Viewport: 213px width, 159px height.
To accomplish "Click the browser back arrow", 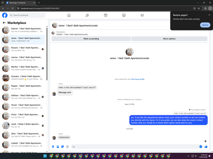I will (3, 8).
